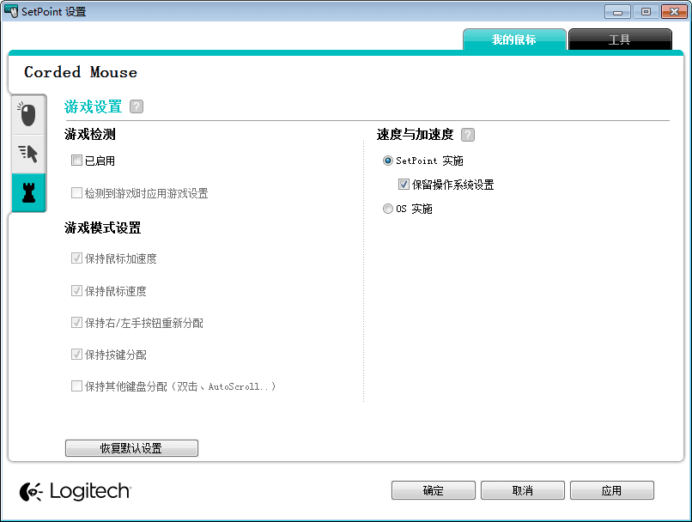Select the mouse button settings icon
692x522 pixels.
click(x=28, y=114)
